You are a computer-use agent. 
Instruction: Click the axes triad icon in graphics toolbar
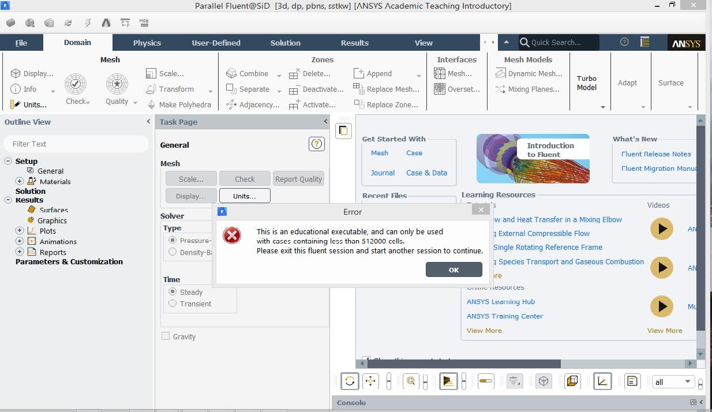[602, 381]
